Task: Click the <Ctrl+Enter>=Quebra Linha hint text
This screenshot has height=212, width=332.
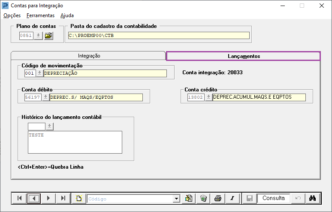Action: pos(51,167)
